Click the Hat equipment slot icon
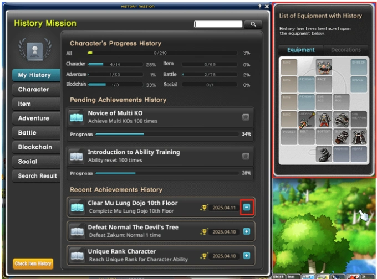The height and width of the screenshot is (279, 377). (x=324, y=67)
